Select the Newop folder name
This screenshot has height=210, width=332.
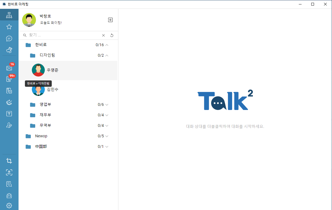point(41,136)
